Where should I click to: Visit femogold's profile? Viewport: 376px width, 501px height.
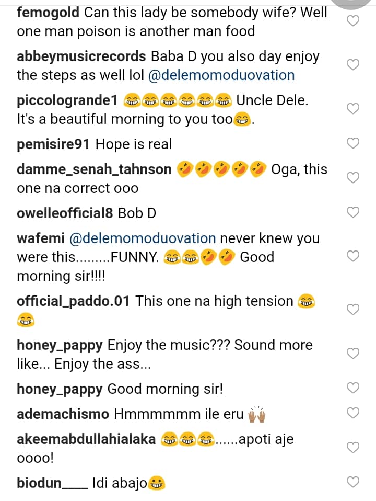48,13
